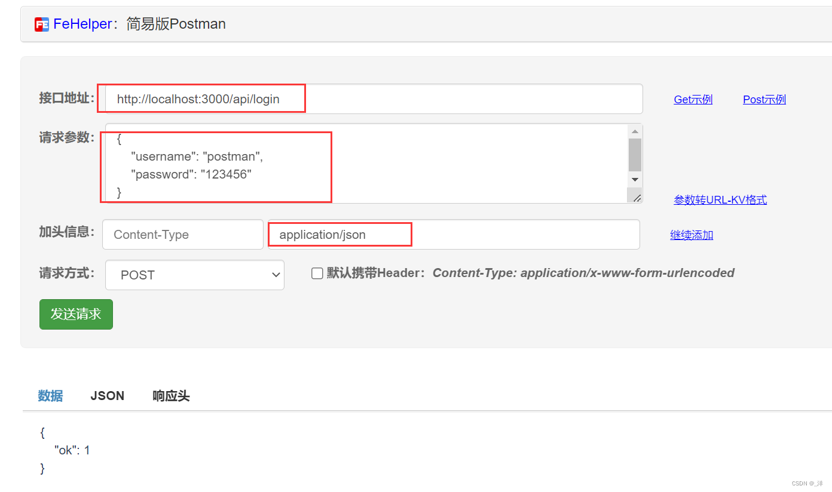Click inside the 请求参数 JSON textarea
This screenshot has height=492, width=832.
coord(366,163)
